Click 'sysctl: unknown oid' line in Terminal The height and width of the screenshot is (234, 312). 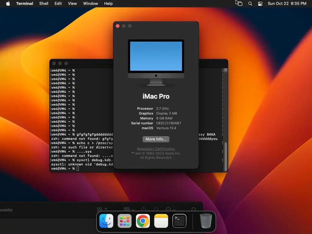point(82,164)
